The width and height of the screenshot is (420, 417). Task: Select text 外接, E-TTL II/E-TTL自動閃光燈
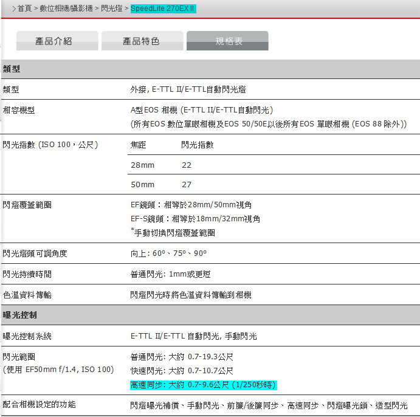tap(188, 89)
